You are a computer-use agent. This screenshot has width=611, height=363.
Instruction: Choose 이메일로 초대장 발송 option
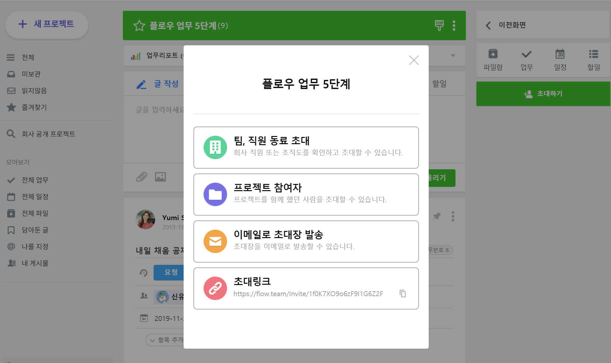click(306, 241)
